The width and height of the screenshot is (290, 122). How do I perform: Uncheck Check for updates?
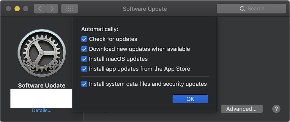point(84,39)
